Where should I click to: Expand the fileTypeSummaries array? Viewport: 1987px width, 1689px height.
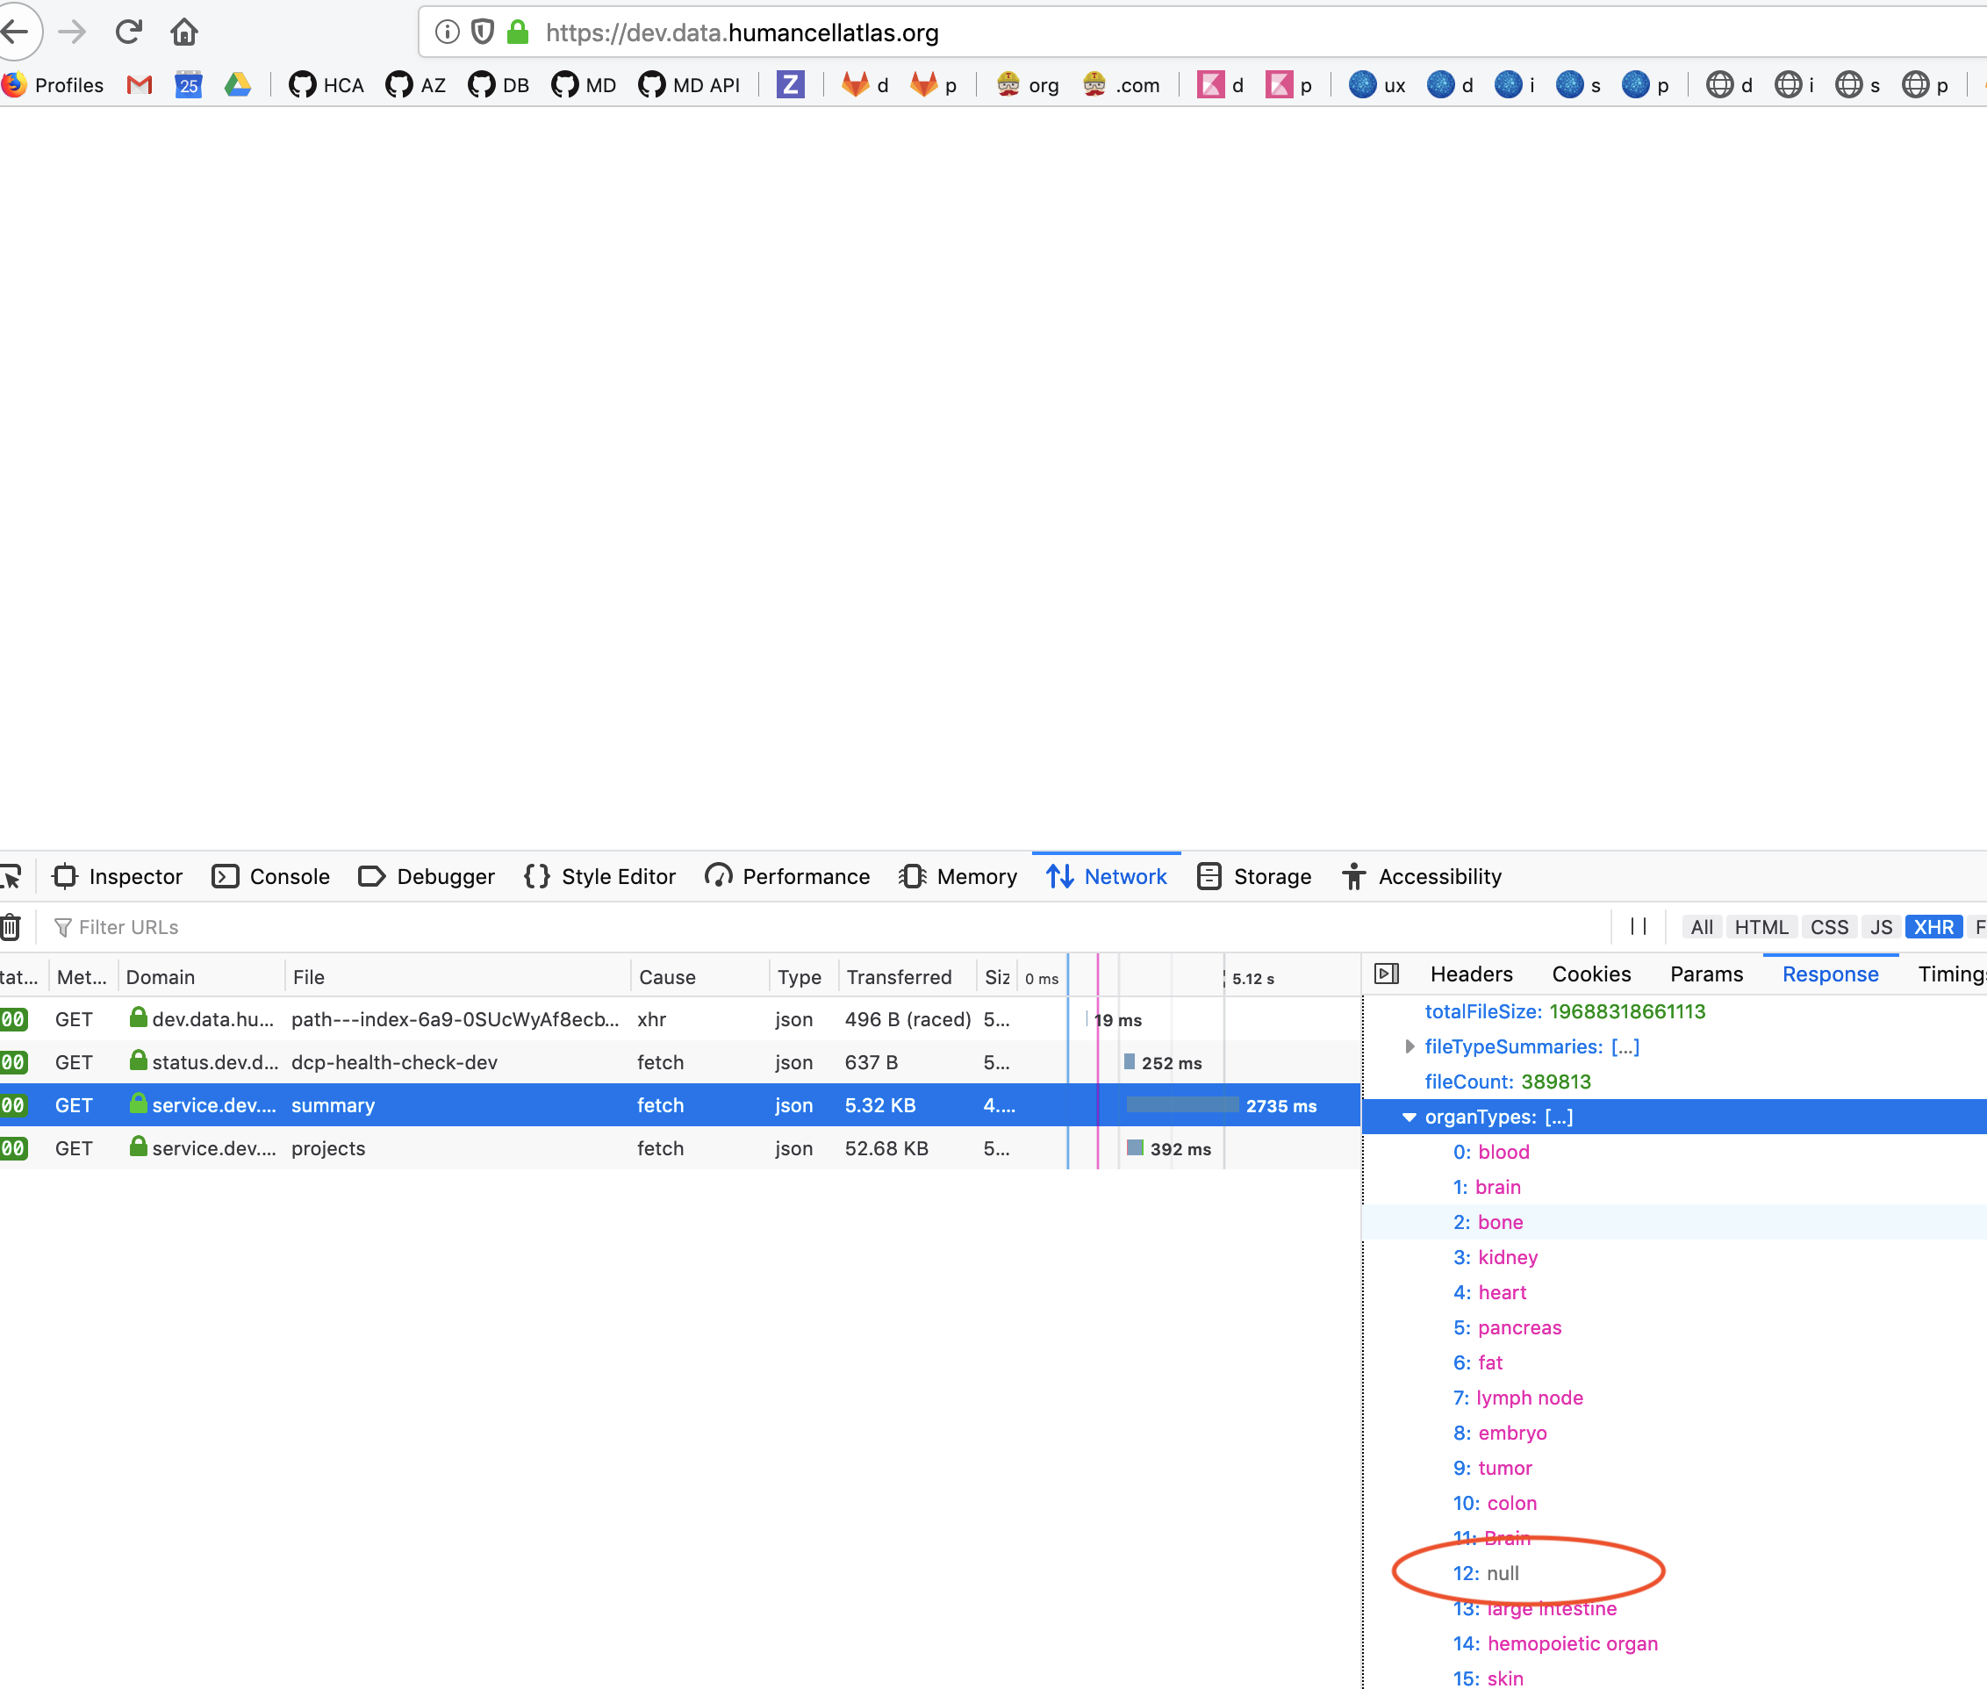click(1409, 1046)
